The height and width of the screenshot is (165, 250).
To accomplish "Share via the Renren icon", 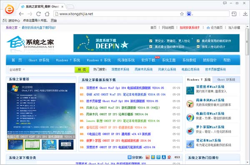I will (x=164, y=157).
